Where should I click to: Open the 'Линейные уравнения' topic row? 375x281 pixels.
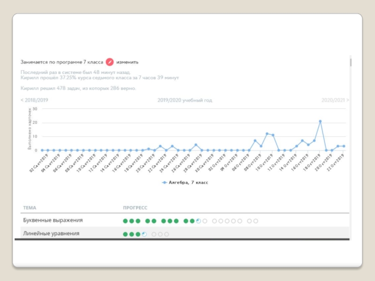coord(185,233)
